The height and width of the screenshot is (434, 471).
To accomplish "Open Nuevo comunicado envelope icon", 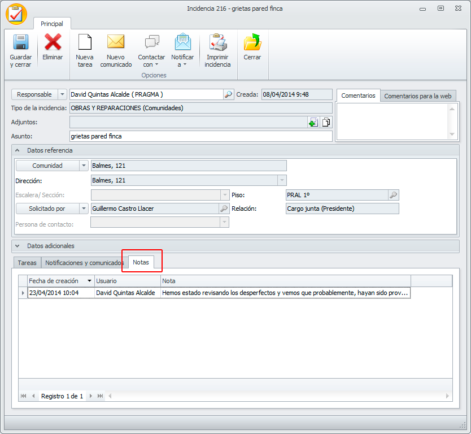I will point(116,41).
